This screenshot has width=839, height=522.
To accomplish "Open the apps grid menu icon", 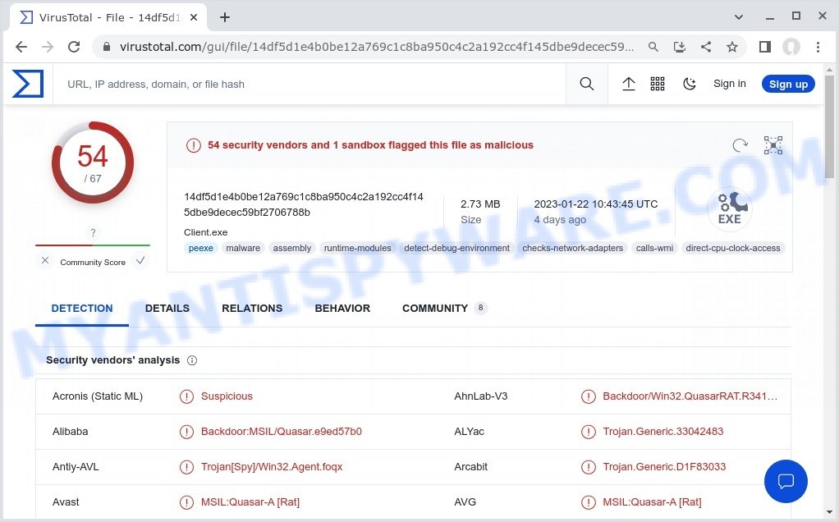I will click(x=657, y=84).
